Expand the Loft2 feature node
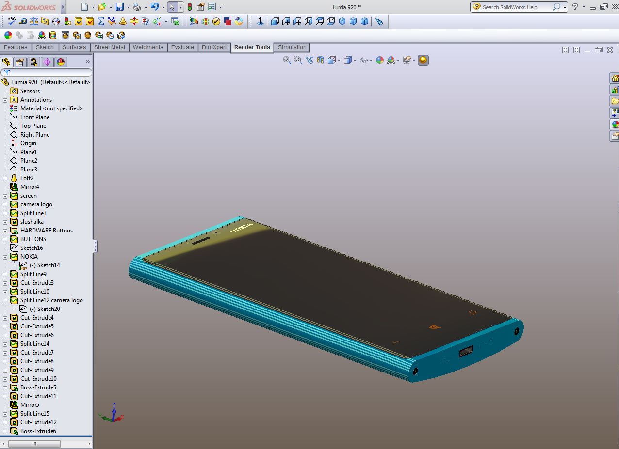 point(5,178)
